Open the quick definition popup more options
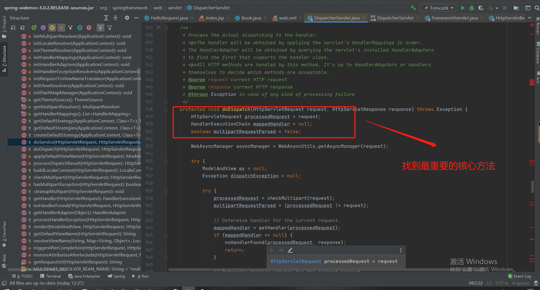 (x=401, y=250)
